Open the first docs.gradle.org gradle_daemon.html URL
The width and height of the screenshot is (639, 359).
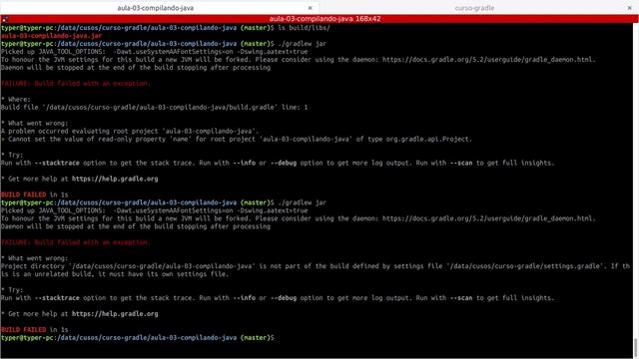[x=488, y=60]
